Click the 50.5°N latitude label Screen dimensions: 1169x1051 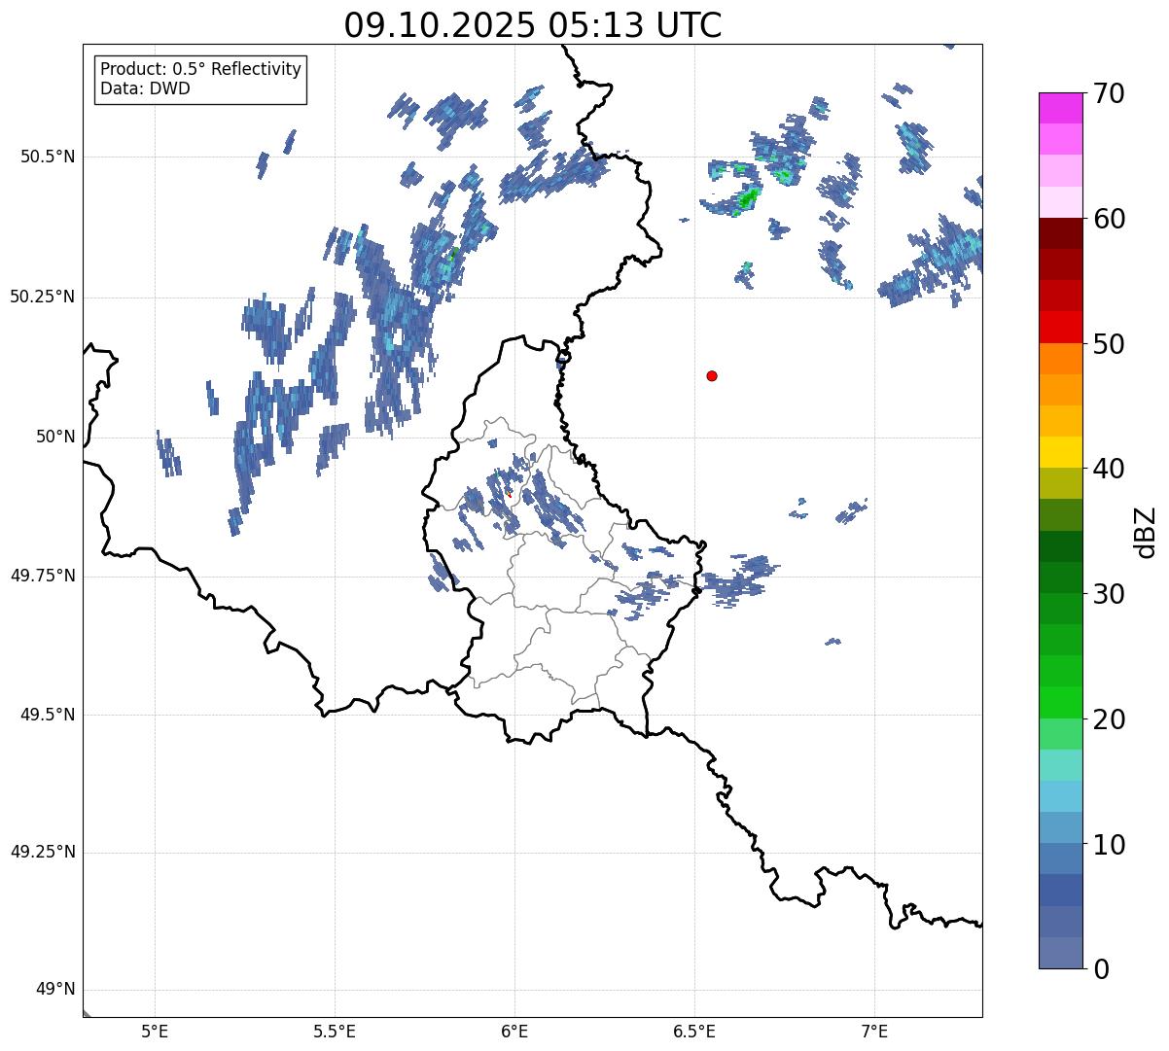point(48,157)
